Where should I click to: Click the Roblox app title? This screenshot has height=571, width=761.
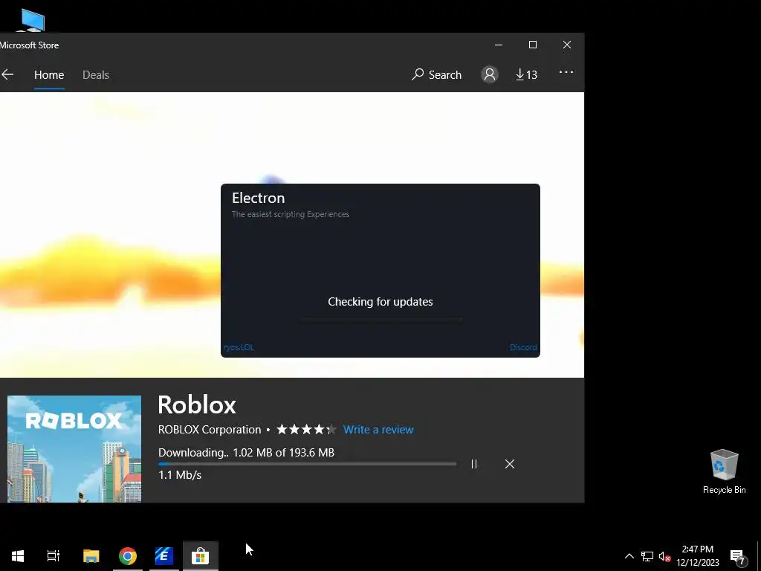click(197, 404)
